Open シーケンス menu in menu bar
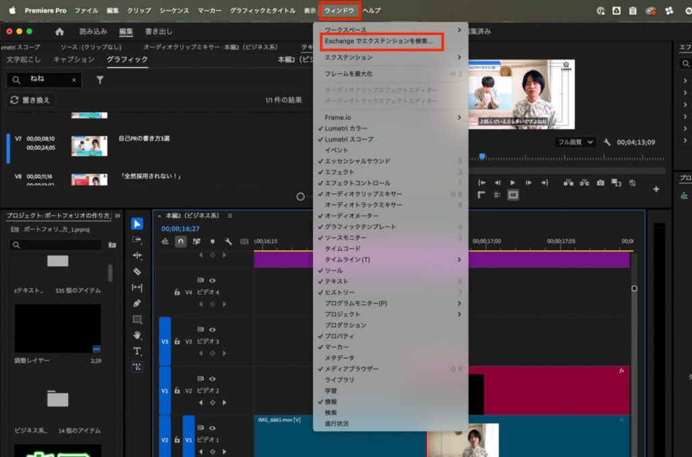Viewport: 692px width, 457px height. [174, 11]
